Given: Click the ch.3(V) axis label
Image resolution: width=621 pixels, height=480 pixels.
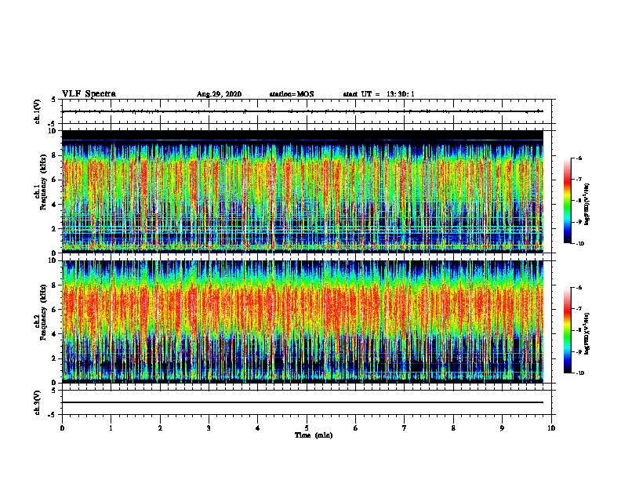Looking at the screenshot, I should pyautogui.click(x=37, y=403).
